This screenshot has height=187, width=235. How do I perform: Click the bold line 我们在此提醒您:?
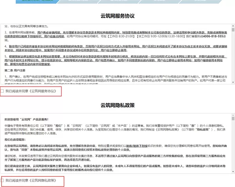pos(15,140)
